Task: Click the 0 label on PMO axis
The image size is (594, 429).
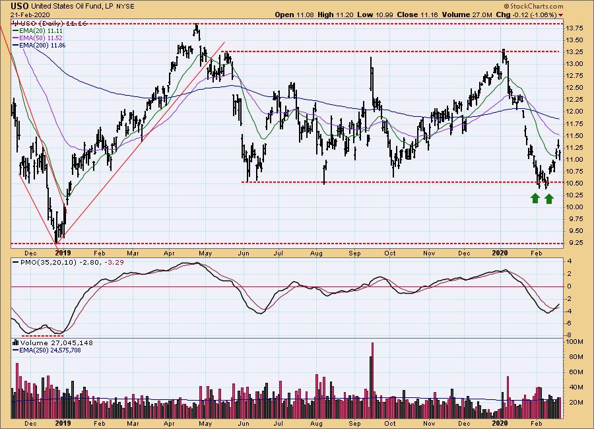Action: pyautogui.click(x=570, y=286)
